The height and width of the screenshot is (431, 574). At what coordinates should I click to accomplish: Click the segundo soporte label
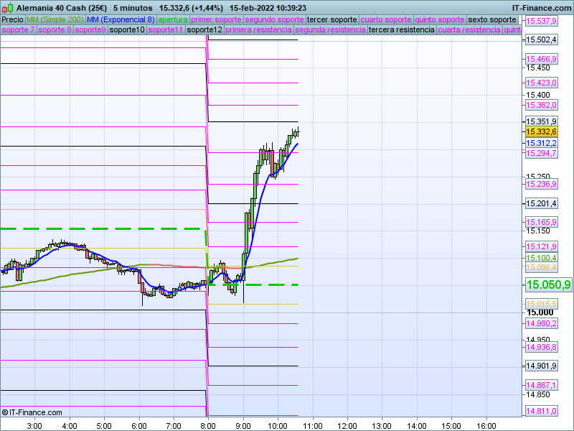coord(274,20)
